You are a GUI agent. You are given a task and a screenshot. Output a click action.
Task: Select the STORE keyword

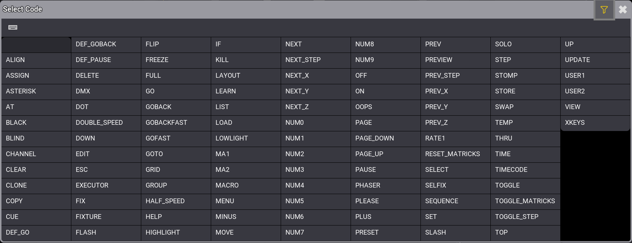[x=525, y=91]
